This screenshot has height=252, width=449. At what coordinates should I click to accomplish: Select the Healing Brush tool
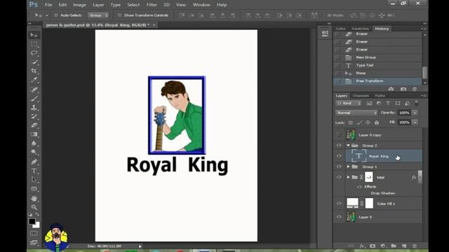click(x=34, y=90)
